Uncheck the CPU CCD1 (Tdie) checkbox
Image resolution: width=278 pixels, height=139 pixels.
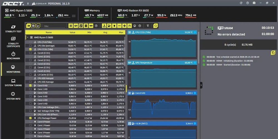pos(30,49)
